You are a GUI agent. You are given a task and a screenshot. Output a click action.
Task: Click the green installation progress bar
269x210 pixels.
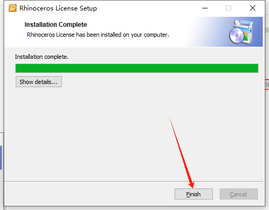pos(137,68)
